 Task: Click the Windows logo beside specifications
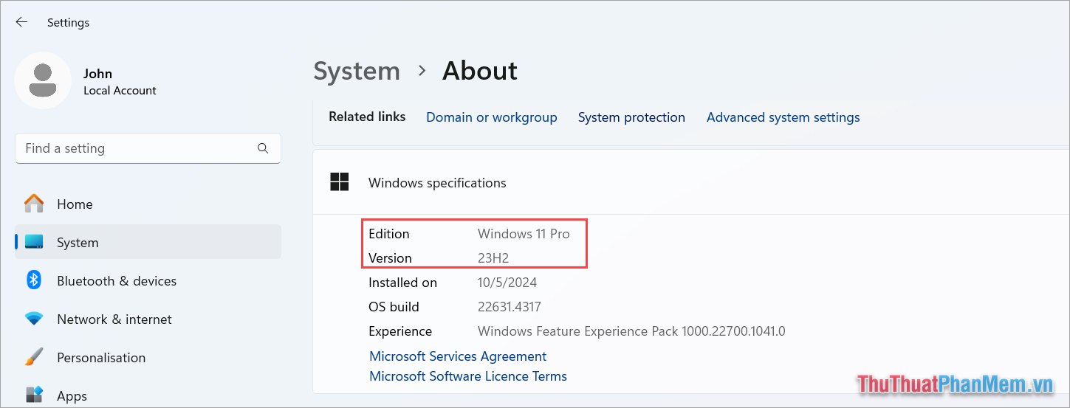pos(340,182)
